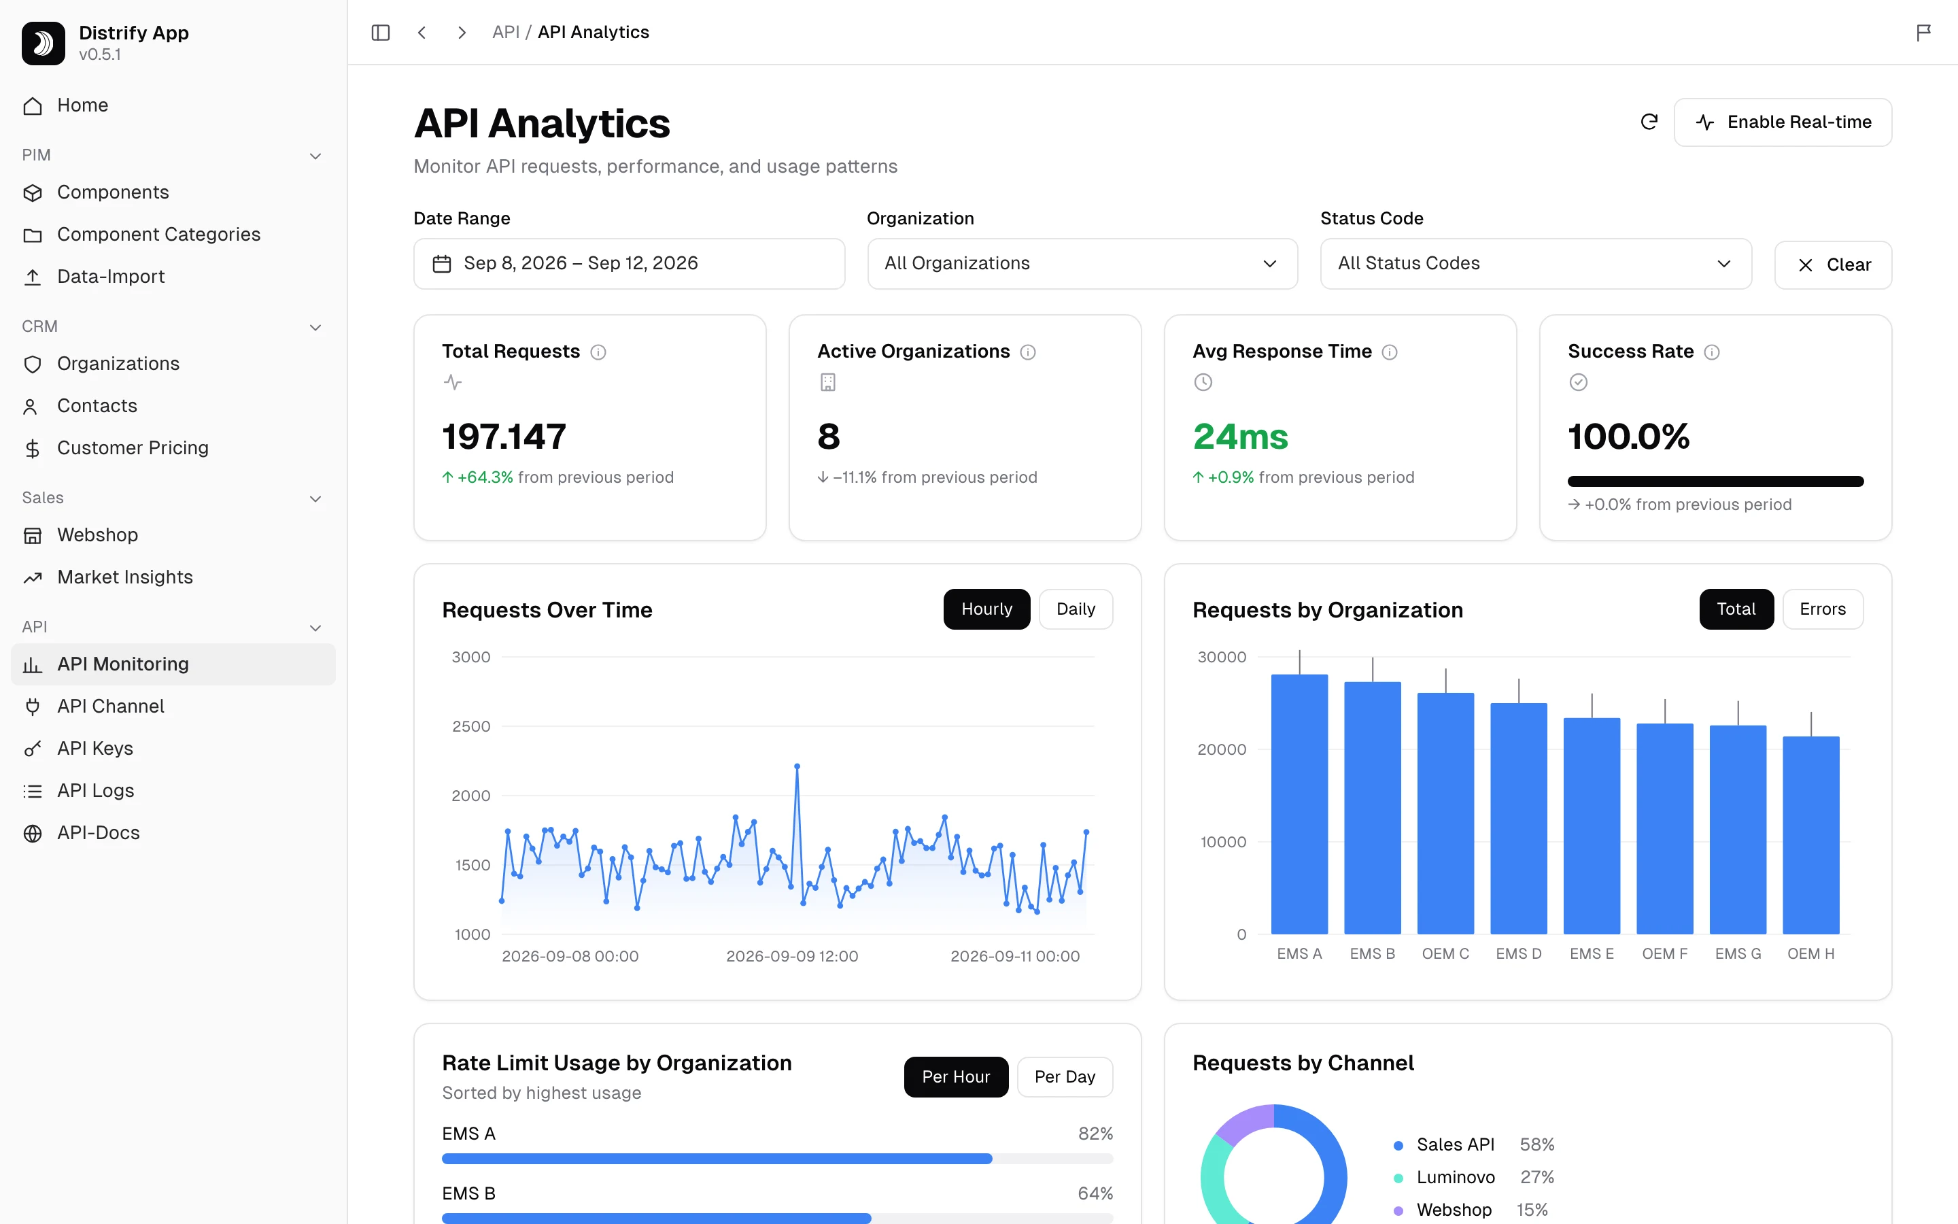Click the Webshop legend entry

tap(1470, 1210)
